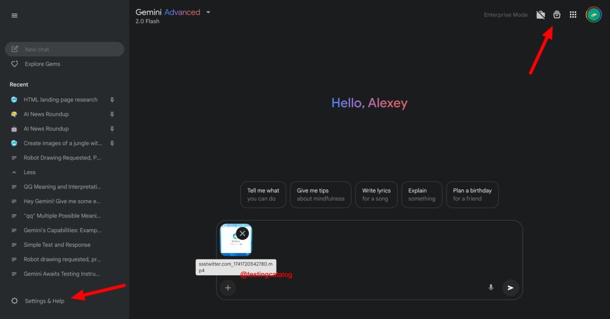
Task: Unpin HTML landing page research chat
Action: click(x=112, y=100)
